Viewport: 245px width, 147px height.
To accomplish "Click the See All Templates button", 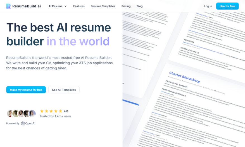I will click(64, 90).
